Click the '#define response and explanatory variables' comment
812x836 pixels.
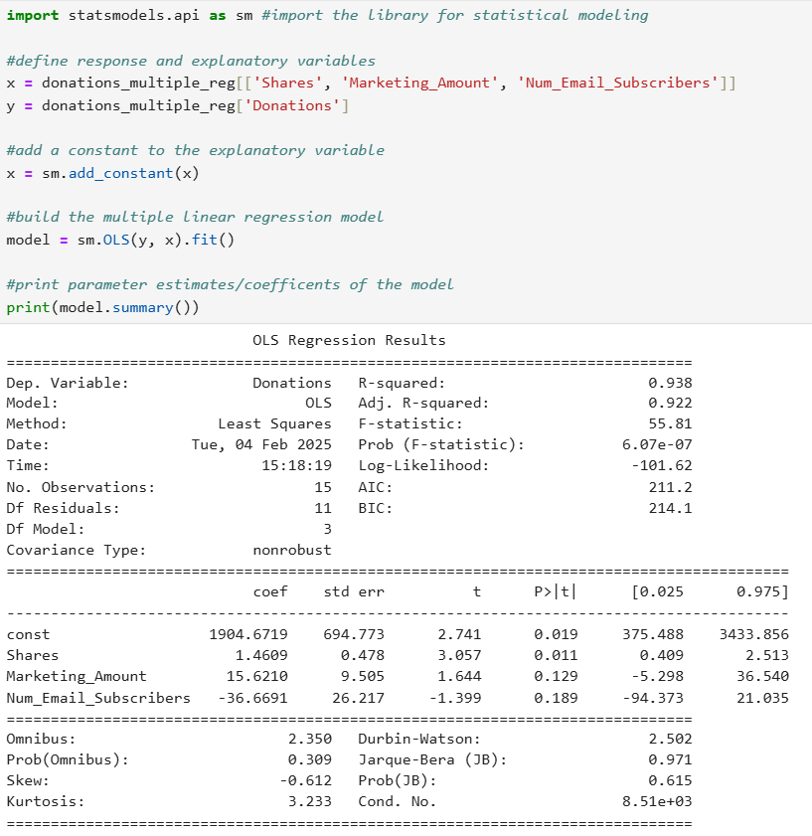click(191, 61)
